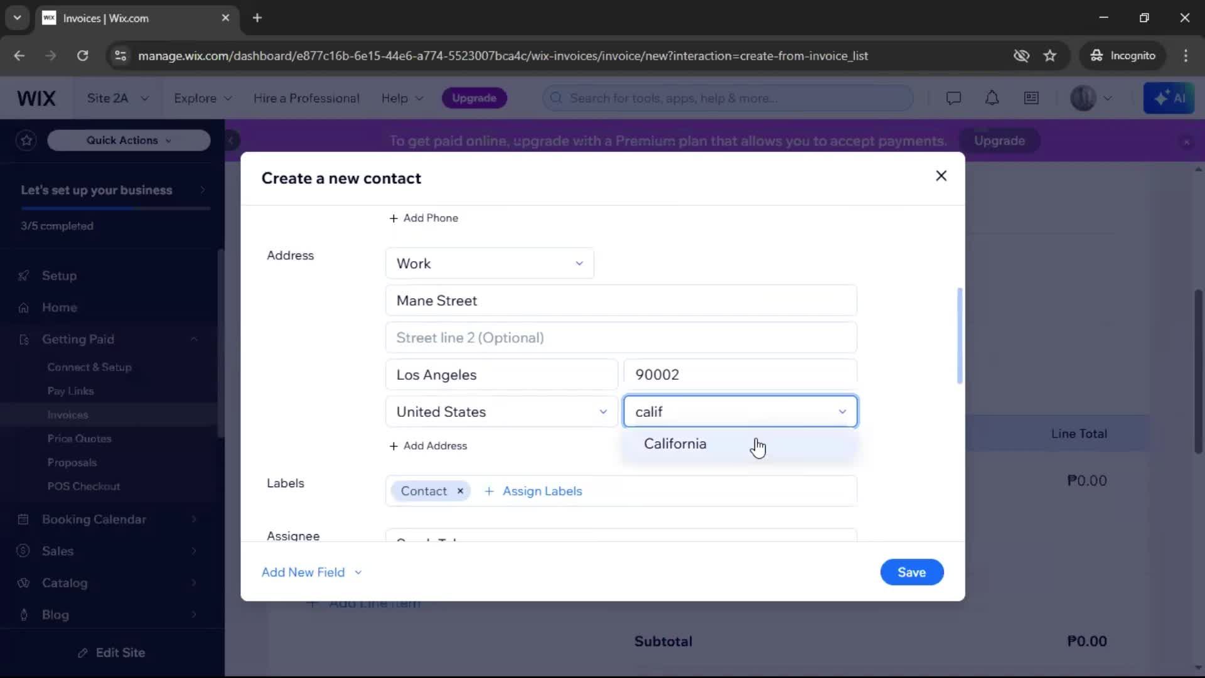Open the Help menu
This screenshot has height=678, width=1205.
(x=402, y=98)
